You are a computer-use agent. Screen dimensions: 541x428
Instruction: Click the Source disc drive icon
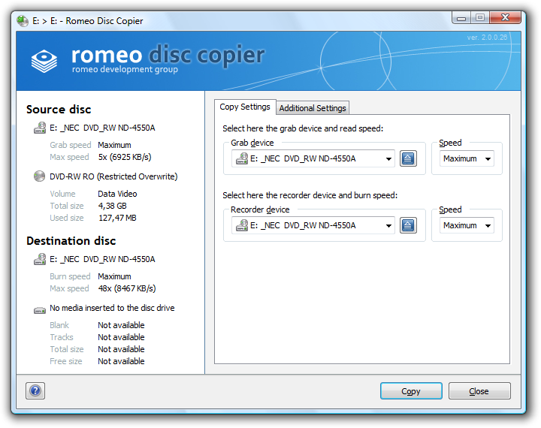pyautogui.click(x=40, y=128)
